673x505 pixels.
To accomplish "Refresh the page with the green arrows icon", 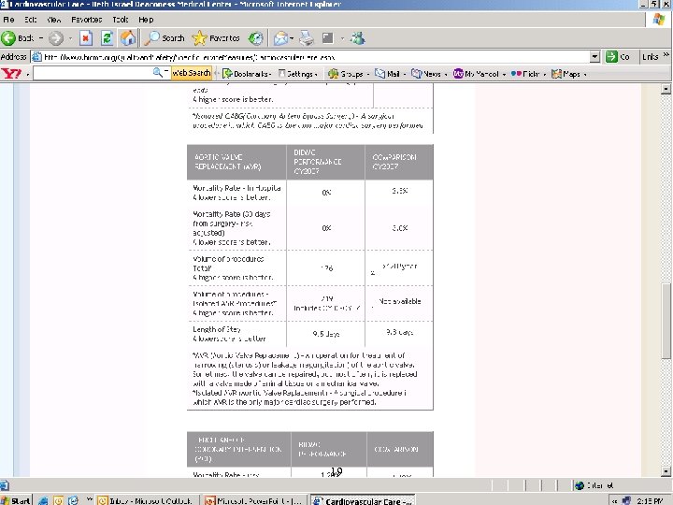I will [x=107, y=38].
